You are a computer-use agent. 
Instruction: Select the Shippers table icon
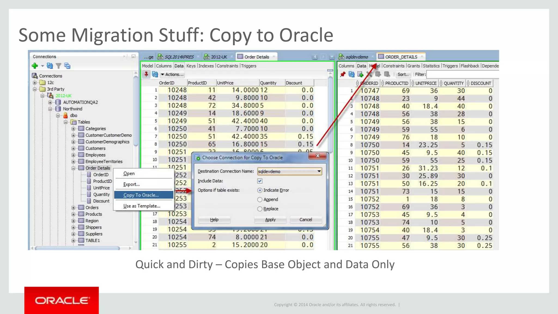pyautogui.click(x=81, y=227)
